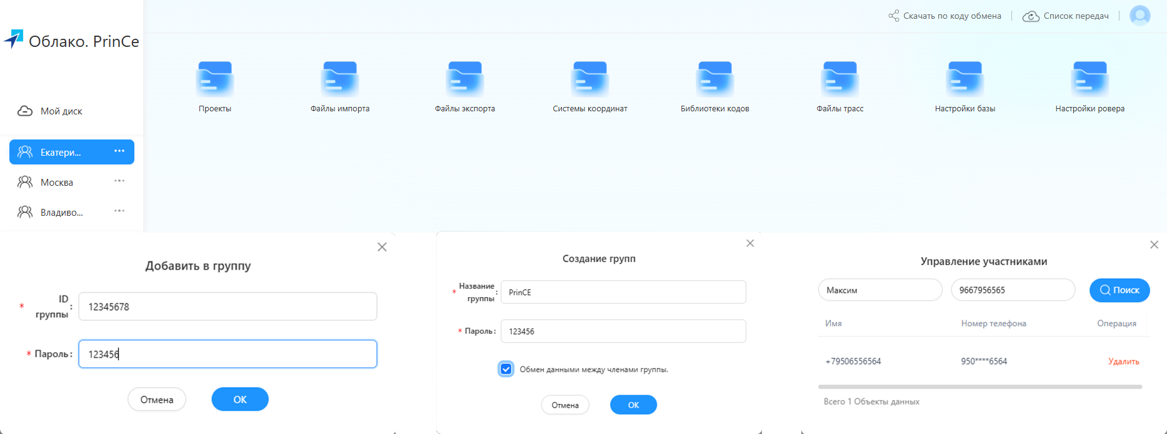The height and width of the screenshot is (434, 1167).
Task: Select the Екатери... group
Action: coord(72,152)
